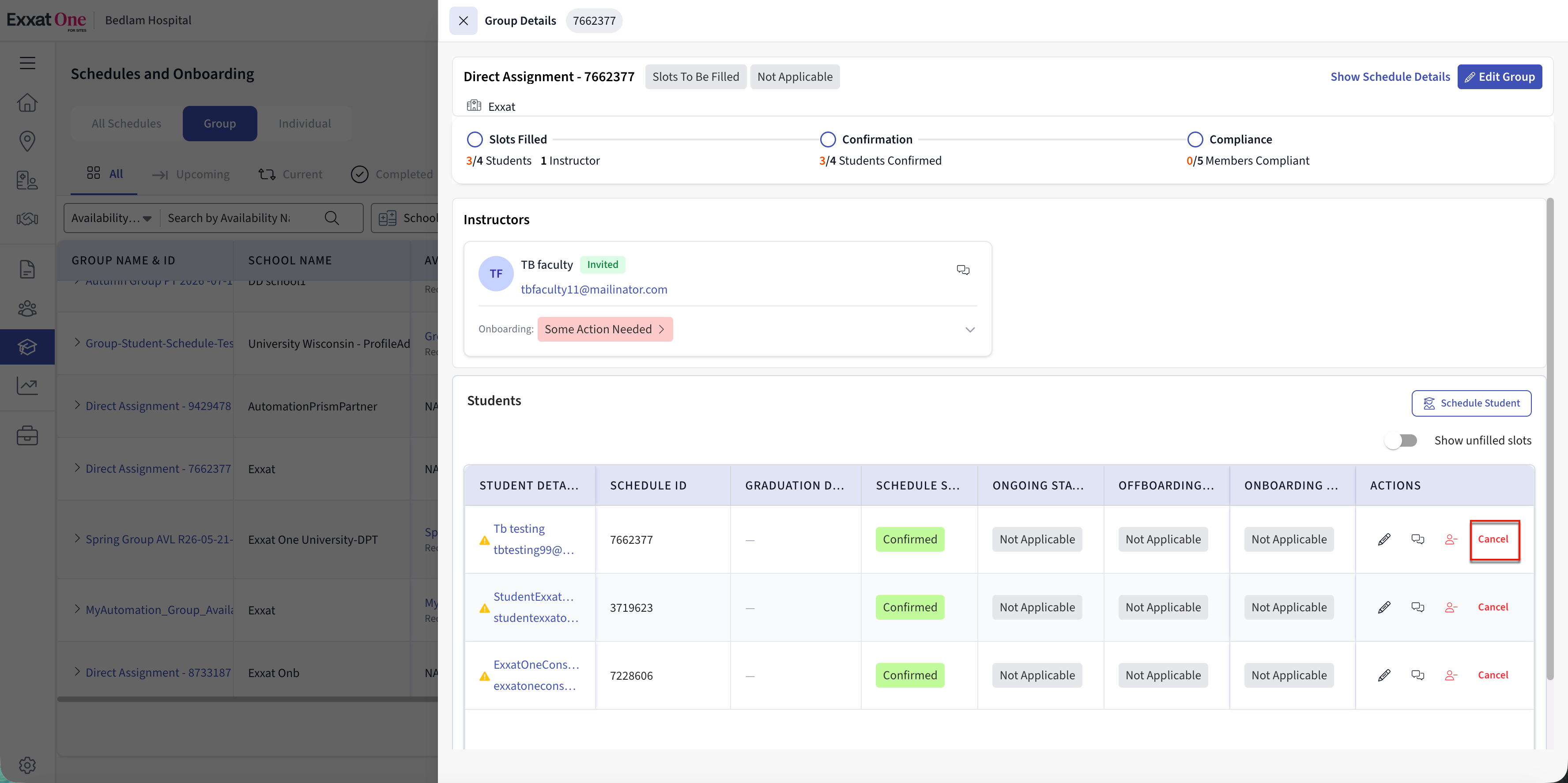Open the people group sidebar icon
This screenshot has width=1568, height=783.
pyautogui.click(x=27, y=309)
